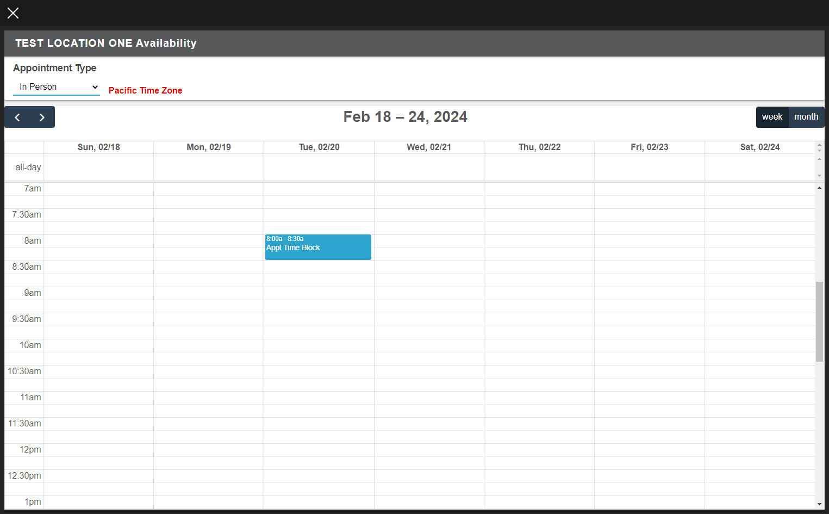Click the 7am time label
The image size is (829, 514).
pyautogui.click(x=33, y=189)
